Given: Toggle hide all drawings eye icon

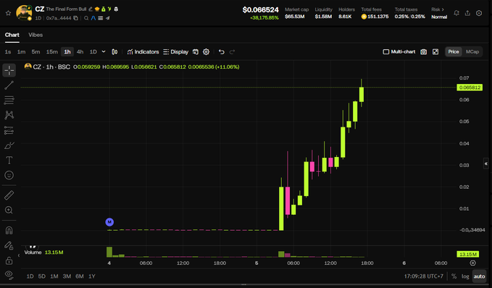Looking at the screenshot, I should [x=9, y=275].
